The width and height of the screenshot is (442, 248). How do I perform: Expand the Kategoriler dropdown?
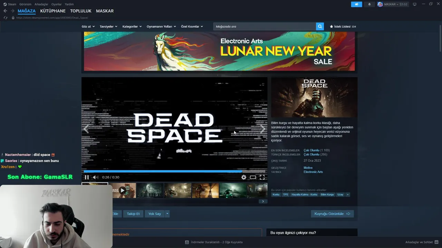[x=132, y=27]
